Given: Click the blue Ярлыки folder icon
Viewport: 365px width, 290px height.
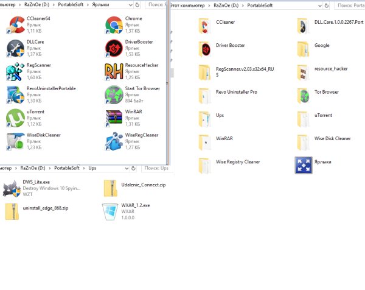Looking at the screenshot, I should pos(304,165).
